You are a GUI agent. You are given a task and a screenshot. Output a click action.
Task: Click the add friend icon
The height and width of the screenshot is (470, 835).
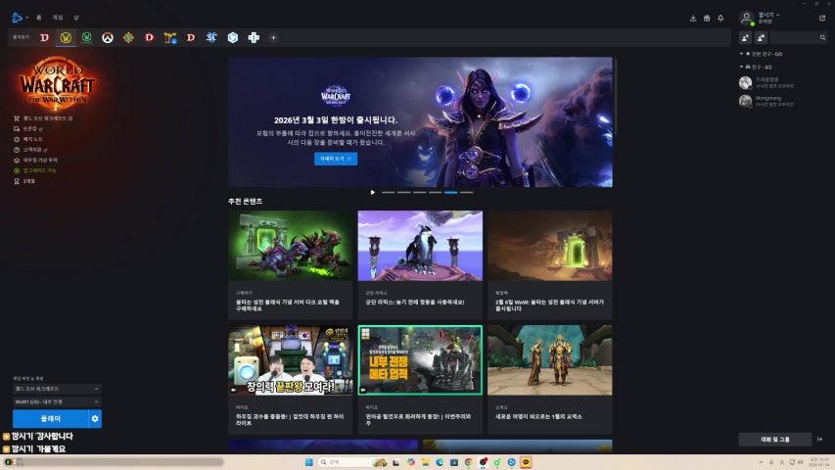tap(745, 37)
